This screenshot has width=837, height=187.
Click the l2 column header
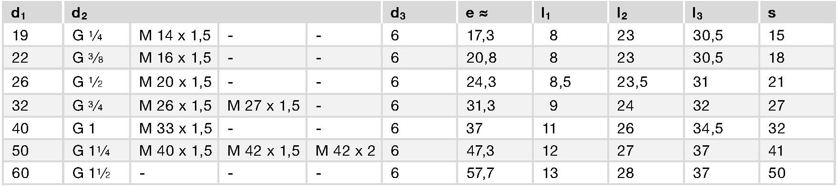[x=646, y=13]
